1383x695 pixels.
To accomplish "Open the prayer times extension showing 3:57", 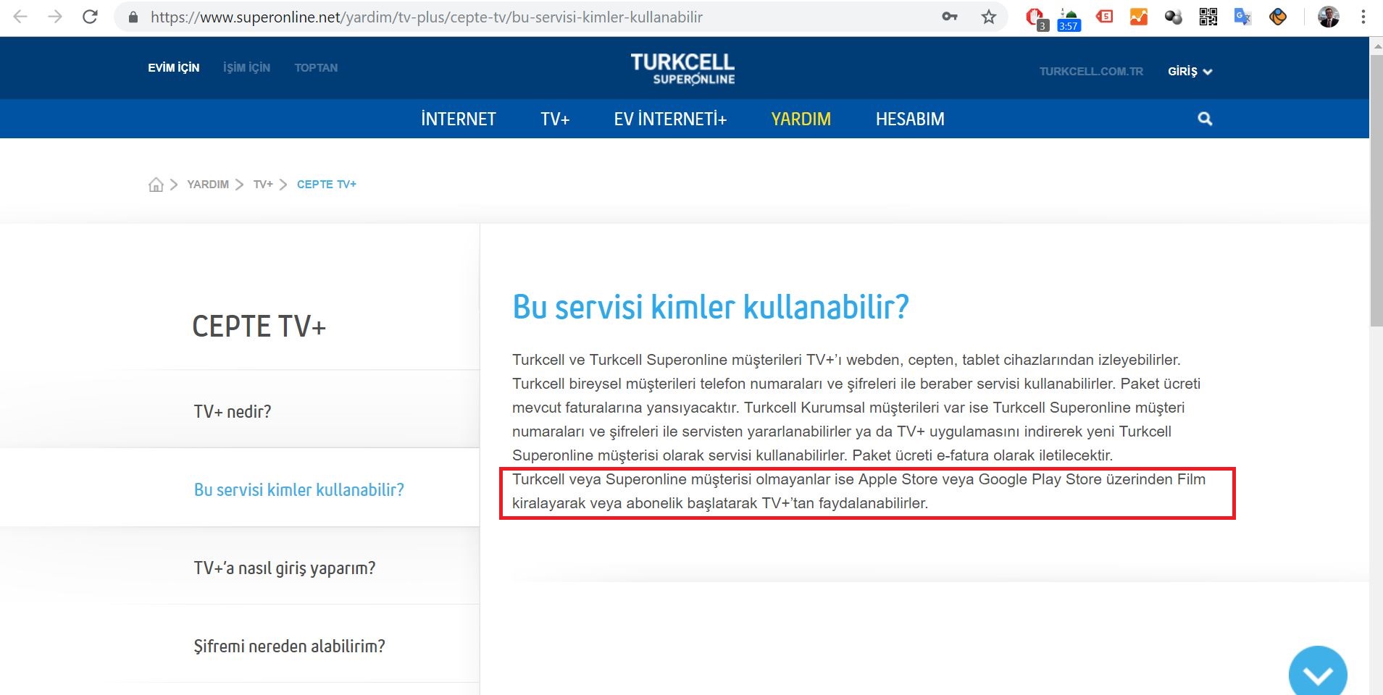I will coord(1069,20).
